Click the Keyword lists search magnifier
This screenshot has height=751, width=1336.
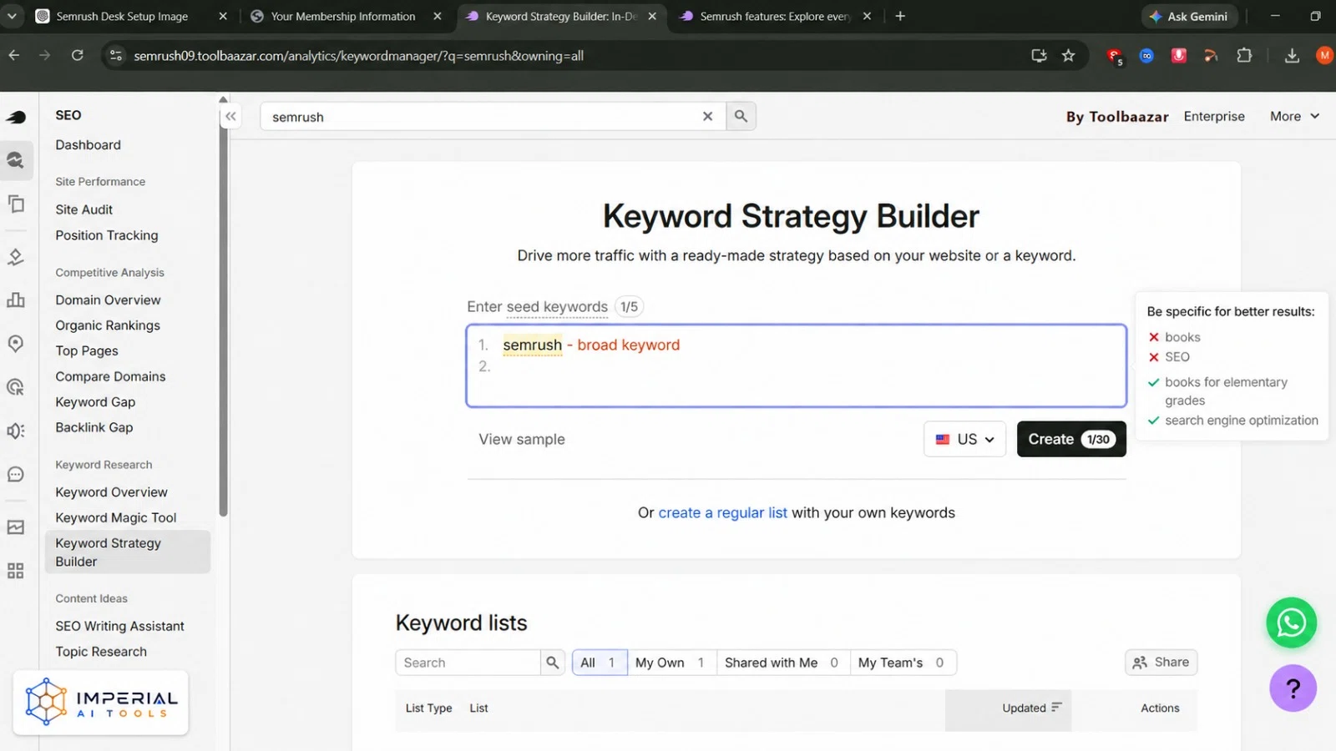(552, 663)
